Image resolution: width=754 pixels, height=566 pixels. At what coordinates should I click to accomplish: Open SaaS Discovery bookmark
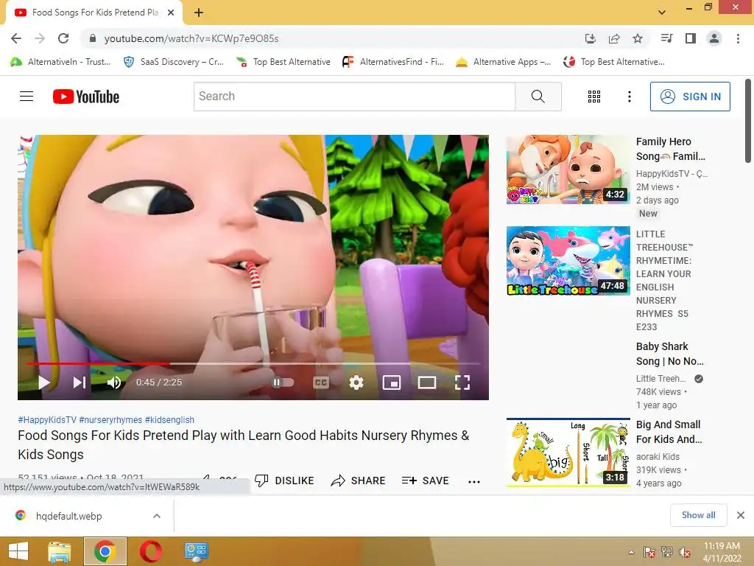coord(174,62)
